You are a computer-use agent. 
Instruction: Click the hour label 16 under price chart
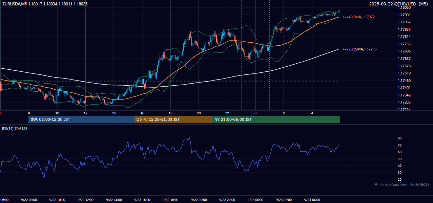142,113
